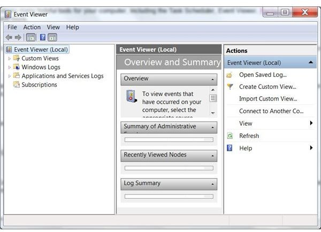Click Import Custom View... action
The image size is (321, 232).
tap(268, 99)
